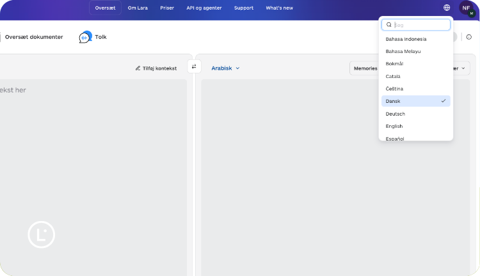Choose Español interface language
This screenshot has width=480, height=276.
416,138
